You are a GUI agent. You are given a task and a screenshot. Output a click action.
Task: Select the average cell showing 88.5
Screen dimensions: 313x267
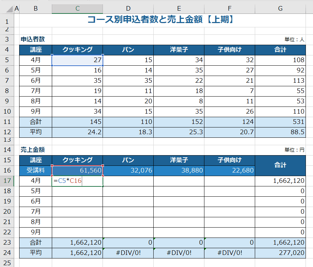[280, 132]
